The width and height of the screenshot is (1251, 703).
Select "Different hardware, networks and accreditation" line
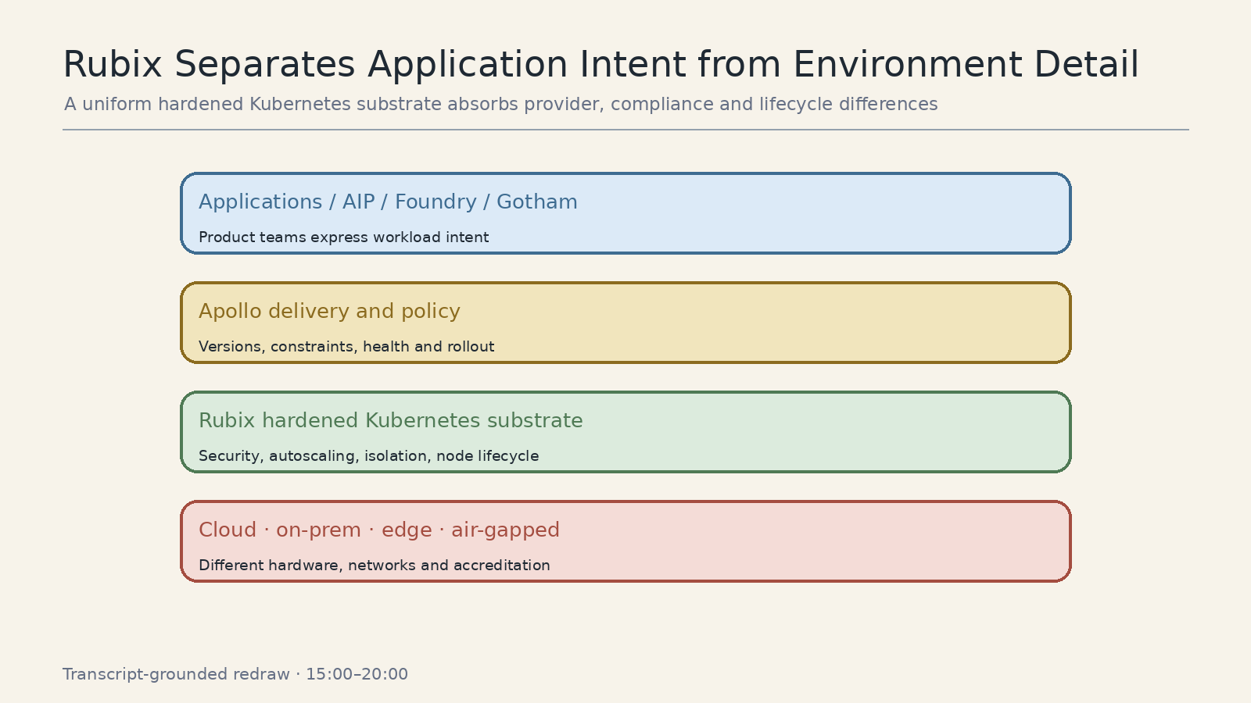click(374, 566)
